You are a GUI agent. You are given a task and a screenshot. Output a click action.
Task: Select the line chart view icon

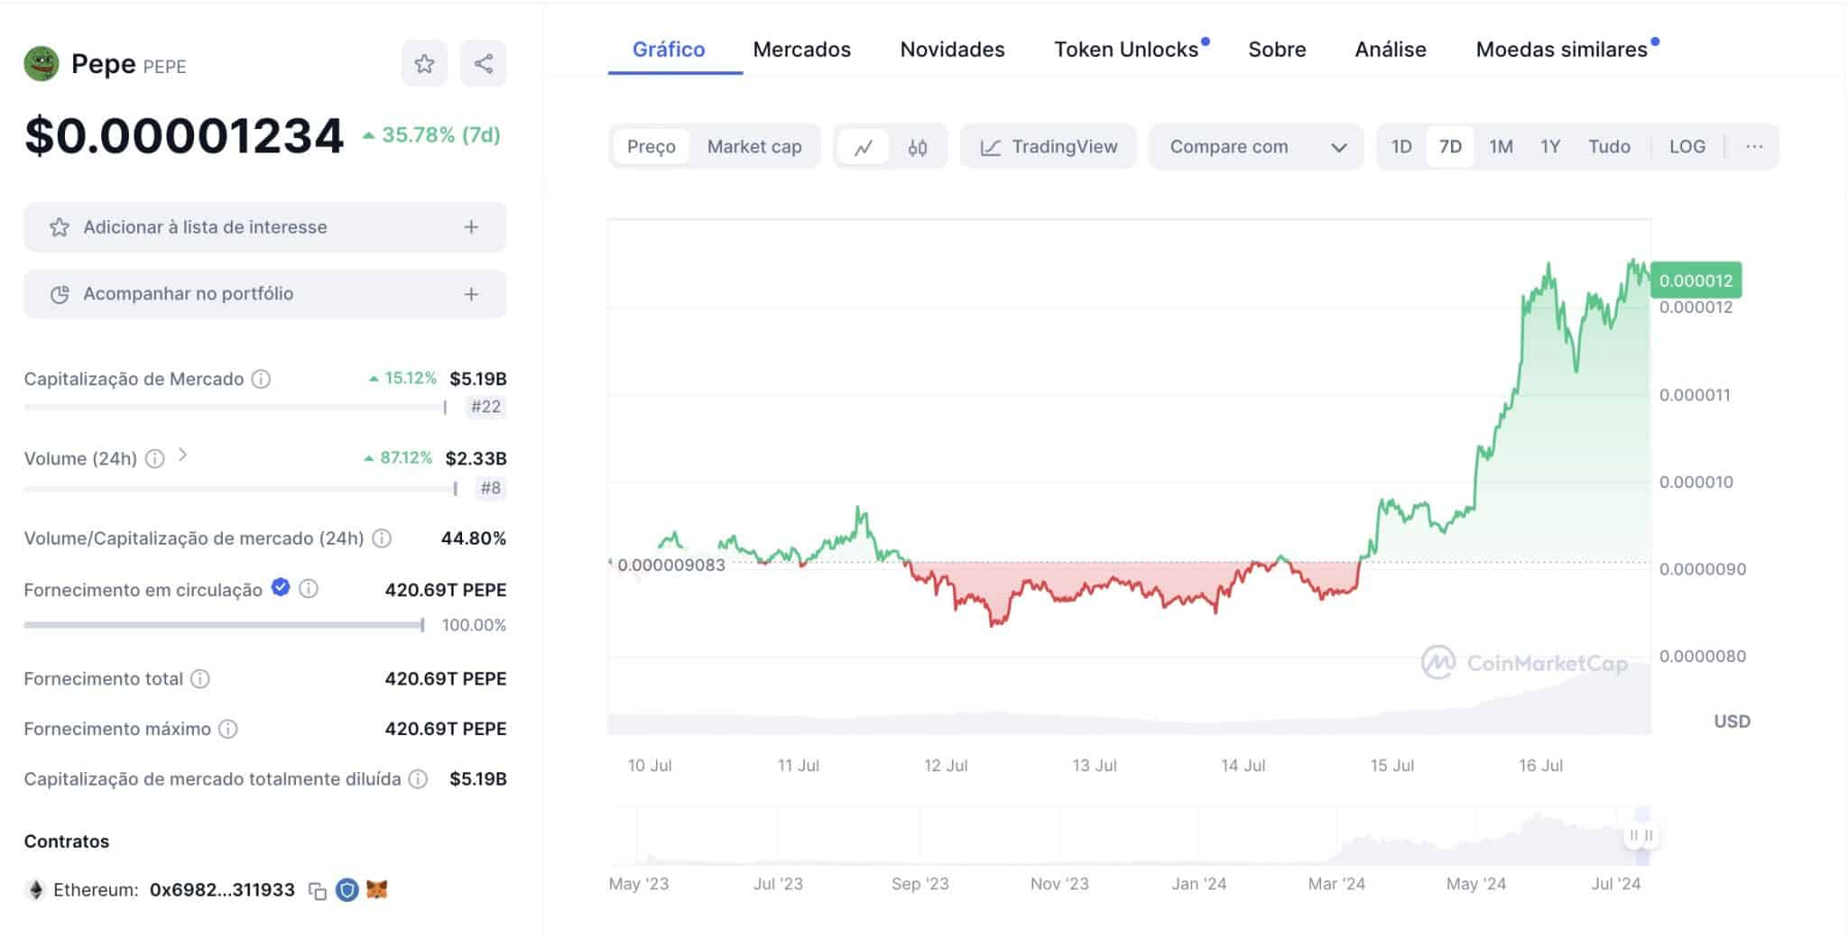coord(864,147)
